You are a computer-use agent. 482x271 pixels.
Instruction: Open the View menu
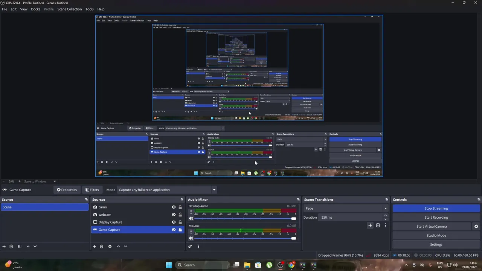coord(24,9)
